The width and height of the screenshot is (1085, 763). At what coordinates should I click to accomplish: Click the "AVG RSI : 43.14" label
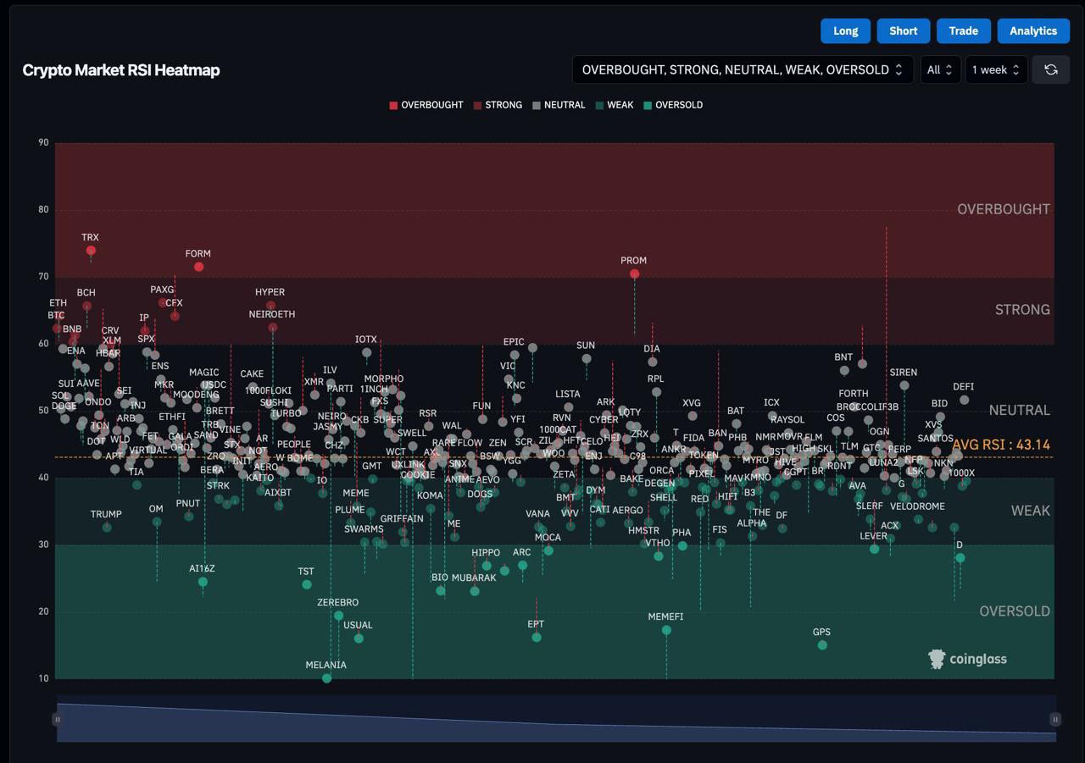pyautogui.click(x=1001, y=445)
